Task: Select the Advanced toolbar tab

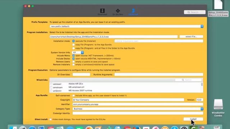Action: pos(133,12)
